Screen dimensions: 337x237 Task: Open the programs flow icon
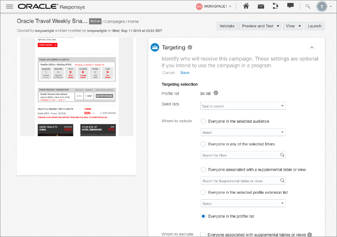pos(275,6)
